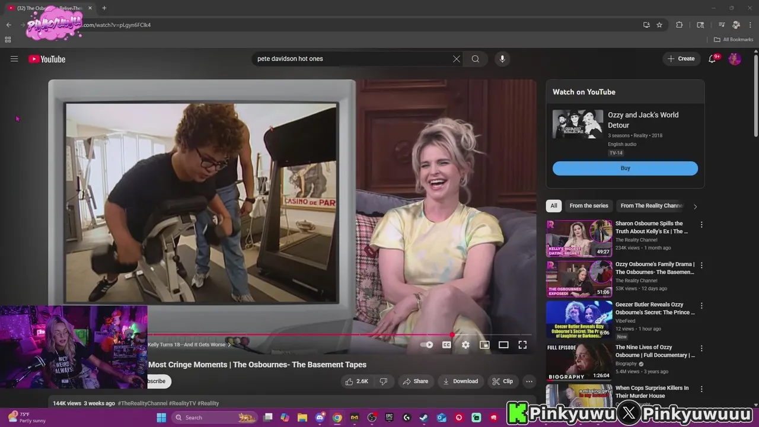The image size is (759, 427).
Task: Open the player settings gear
Action: point(465,345)
